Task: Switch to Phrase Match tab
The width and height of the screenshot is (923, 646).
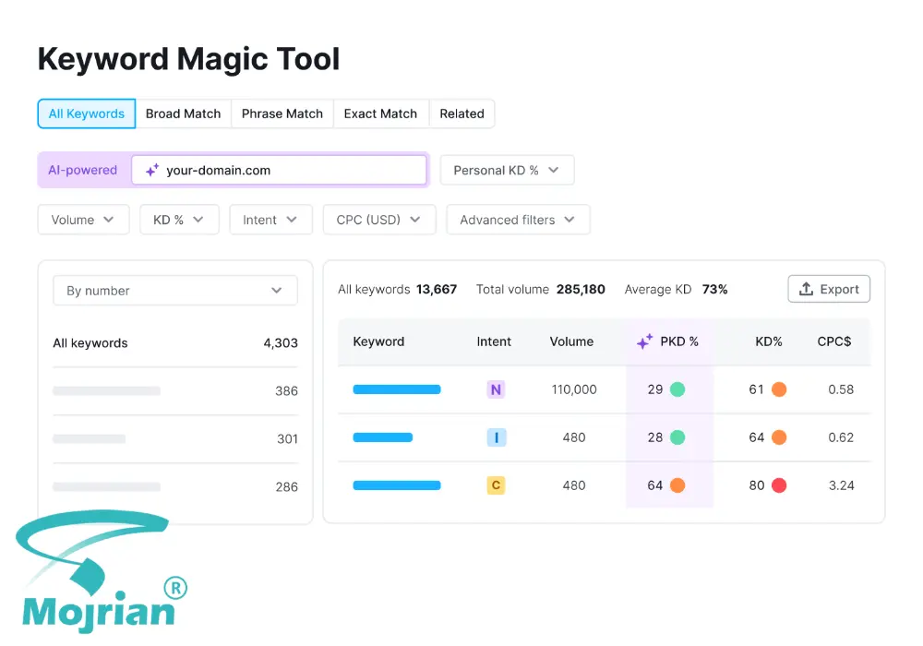Action: (x=282, y=114)
